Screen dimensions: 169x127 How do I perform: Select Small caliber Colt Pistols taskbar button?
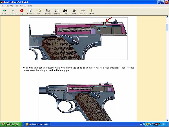point(37,124)
